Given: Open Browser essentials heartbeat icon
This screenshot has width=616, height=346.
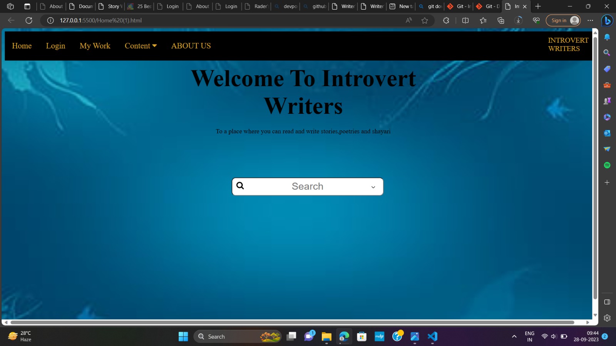Looking at the screenshot, I should [x=536, y=20].
